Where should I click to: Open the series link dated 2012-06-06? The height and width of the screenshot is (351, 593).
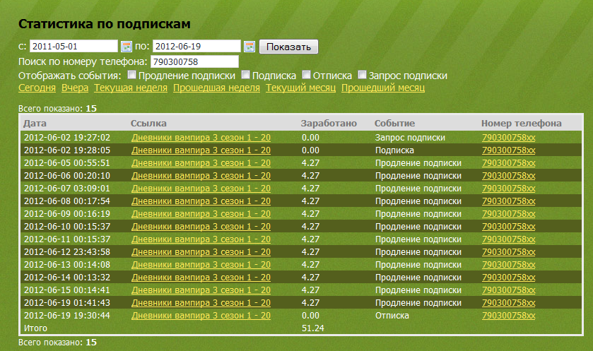pyautogui.click(x=201, y=176)
